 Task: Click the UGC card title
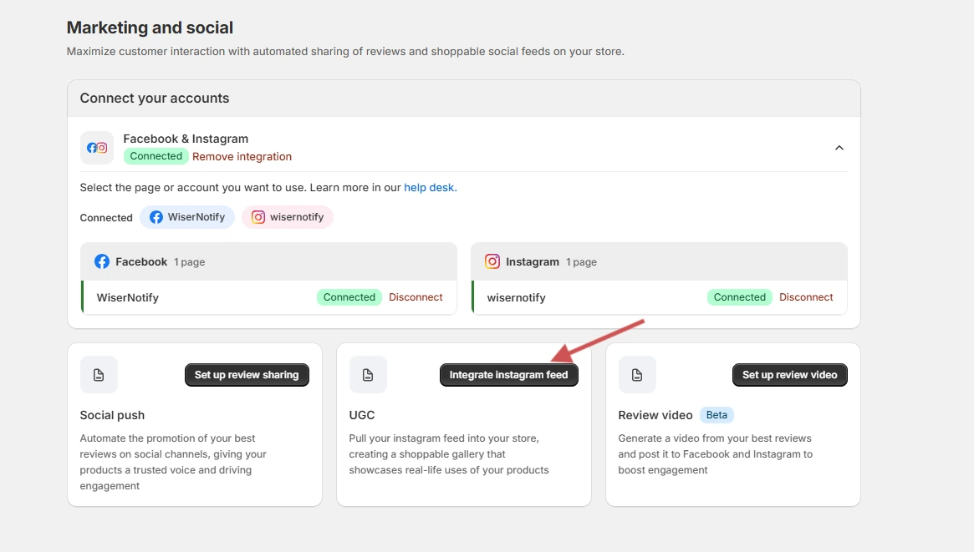362,415
